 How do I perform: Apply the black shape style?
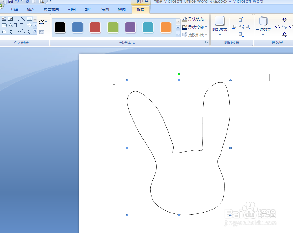tap(60, 27)
